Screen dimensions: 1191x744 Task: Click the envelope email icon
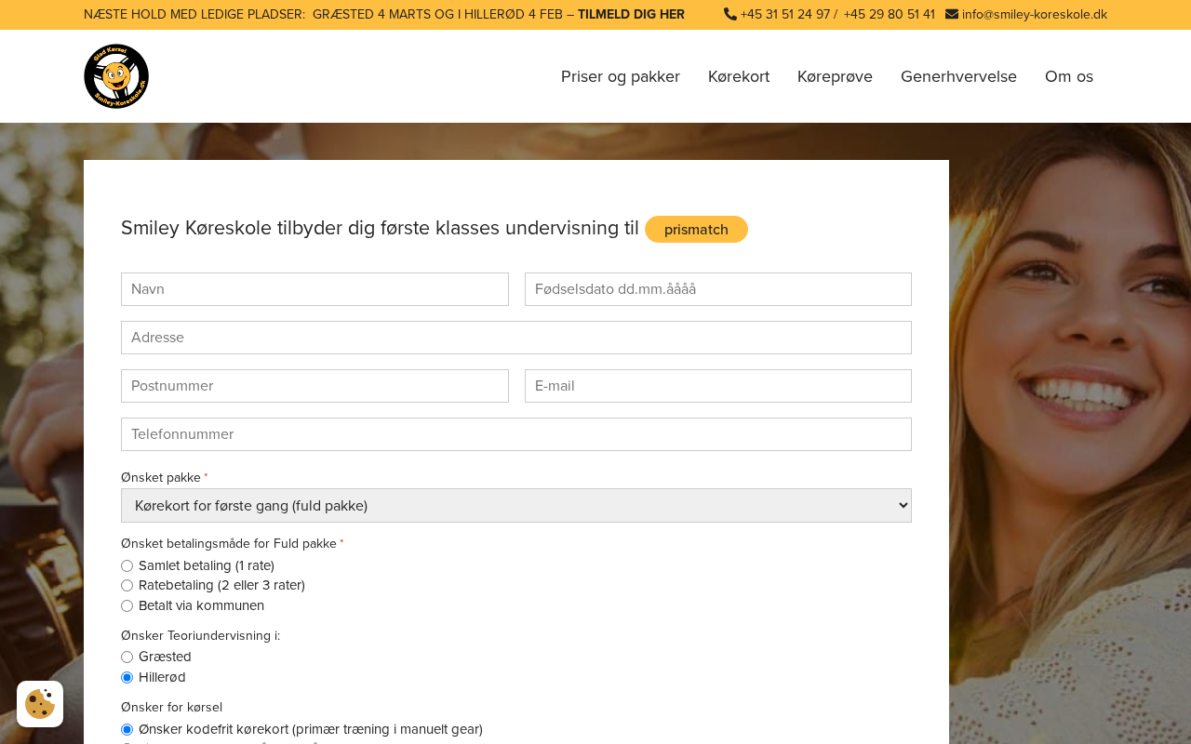coord(952,14)
